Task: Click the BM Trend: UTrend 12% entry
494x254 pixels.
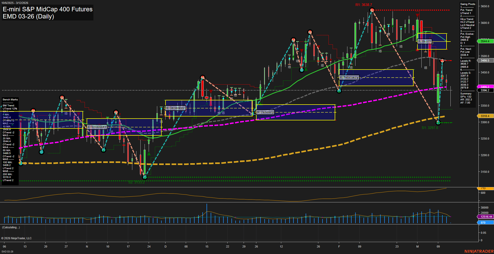Action: click(10, 107)
